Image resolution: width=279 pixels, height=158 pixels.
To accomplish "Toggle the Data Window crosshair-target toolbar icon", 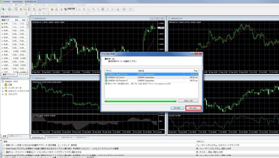I will point(21,9).
